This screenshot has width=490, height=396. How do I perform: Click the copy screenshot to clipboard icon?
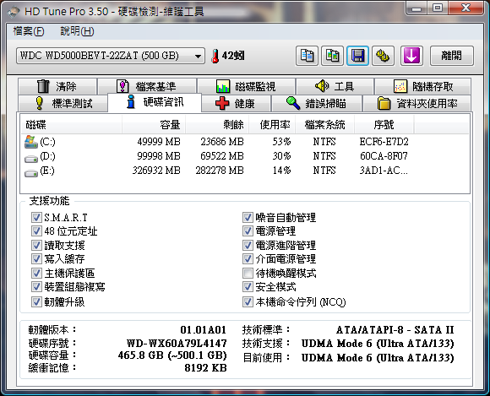(333, 56)
